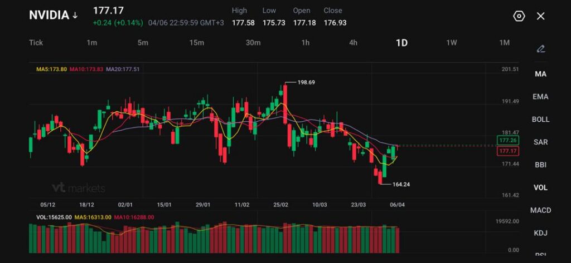Select the 1m timeframe
Image resolution: width=571 pixels, height=263 pixels.
coord(92,43)
